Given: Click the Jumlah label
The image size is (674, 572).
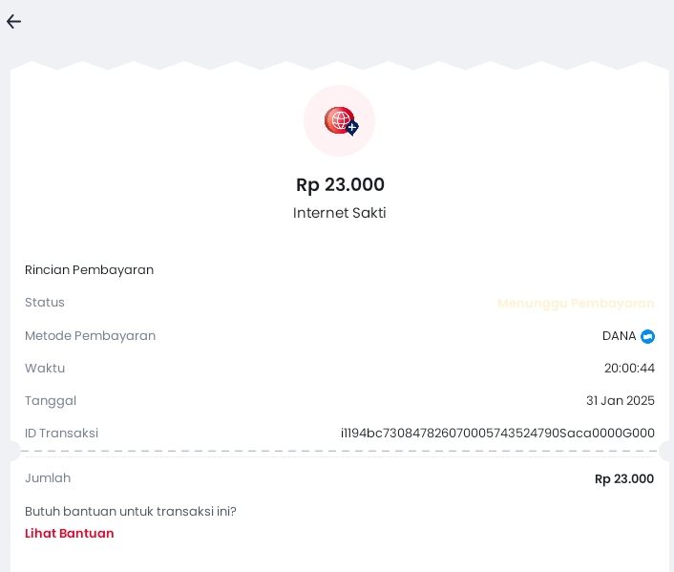Looking at the screenshot, I should point(48,478).
